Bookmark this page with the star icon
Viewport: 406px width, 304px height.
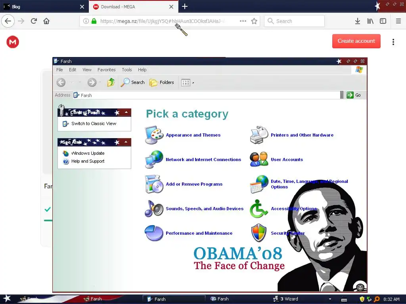(254, 21)
